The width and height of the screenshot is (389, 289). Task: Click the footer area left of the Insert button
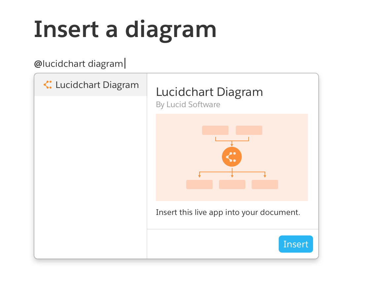coord(211,244)
